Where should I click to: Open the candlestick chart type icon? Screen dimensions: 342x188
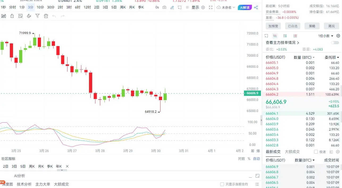click(x=3, y=16)
